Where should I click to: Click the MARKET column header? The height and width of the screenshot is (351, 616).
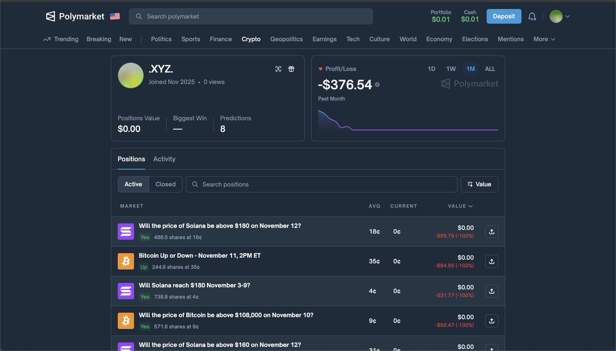pyautogui.click(x=132, y=206)
